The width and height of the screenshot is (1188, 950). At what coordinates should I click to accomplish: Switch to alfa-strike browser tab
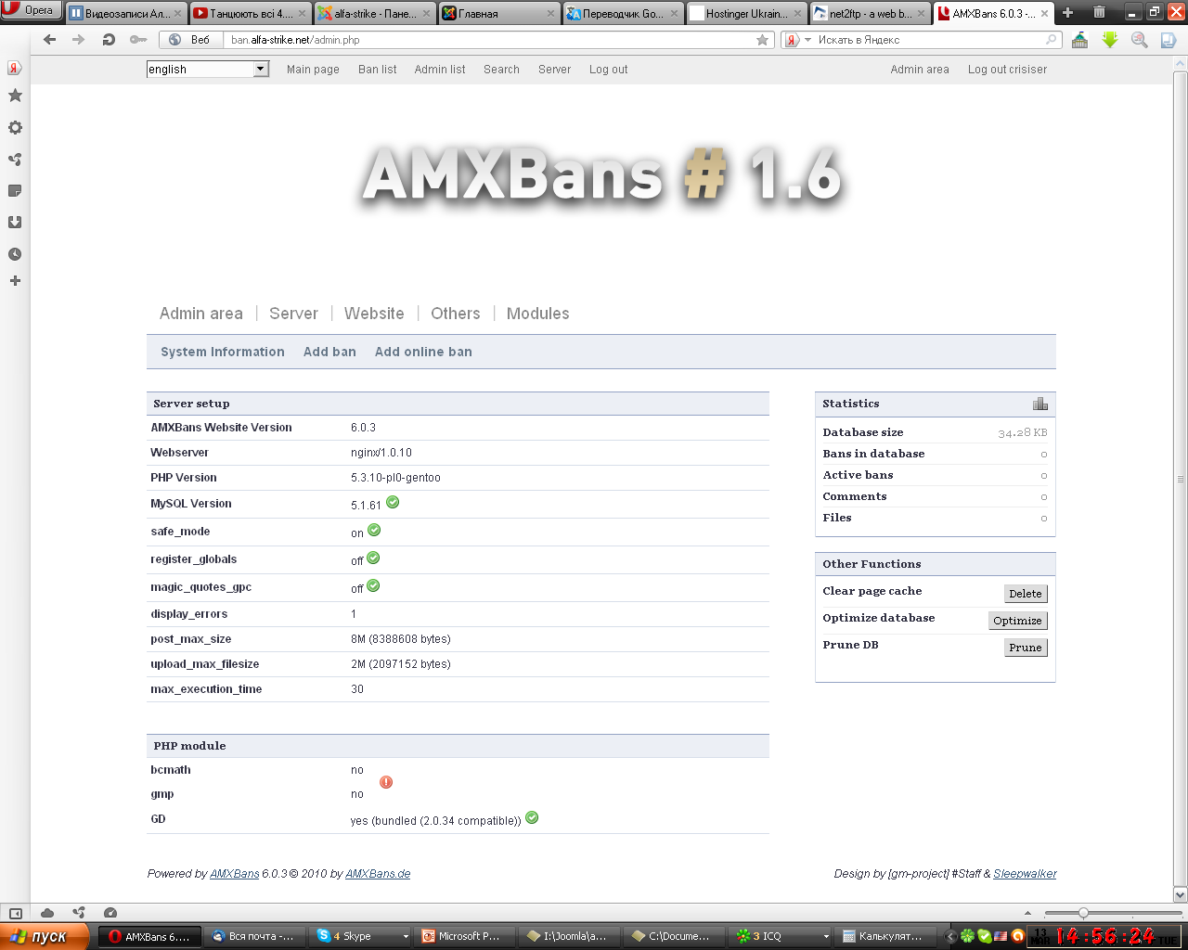[x=375, y=13]
